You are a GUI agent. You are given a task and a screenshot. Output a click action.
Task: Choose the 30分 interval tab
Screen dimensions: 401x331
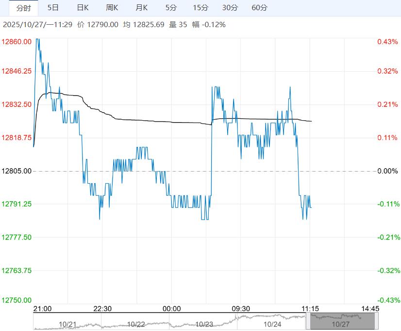(x=230, y=8)
